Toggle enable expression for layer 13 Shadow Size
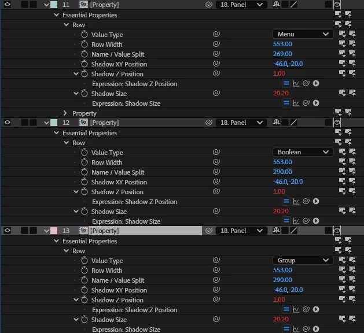The height and width of the screenshot is (333, 364). pyautogui.click(x=286, y=329)
